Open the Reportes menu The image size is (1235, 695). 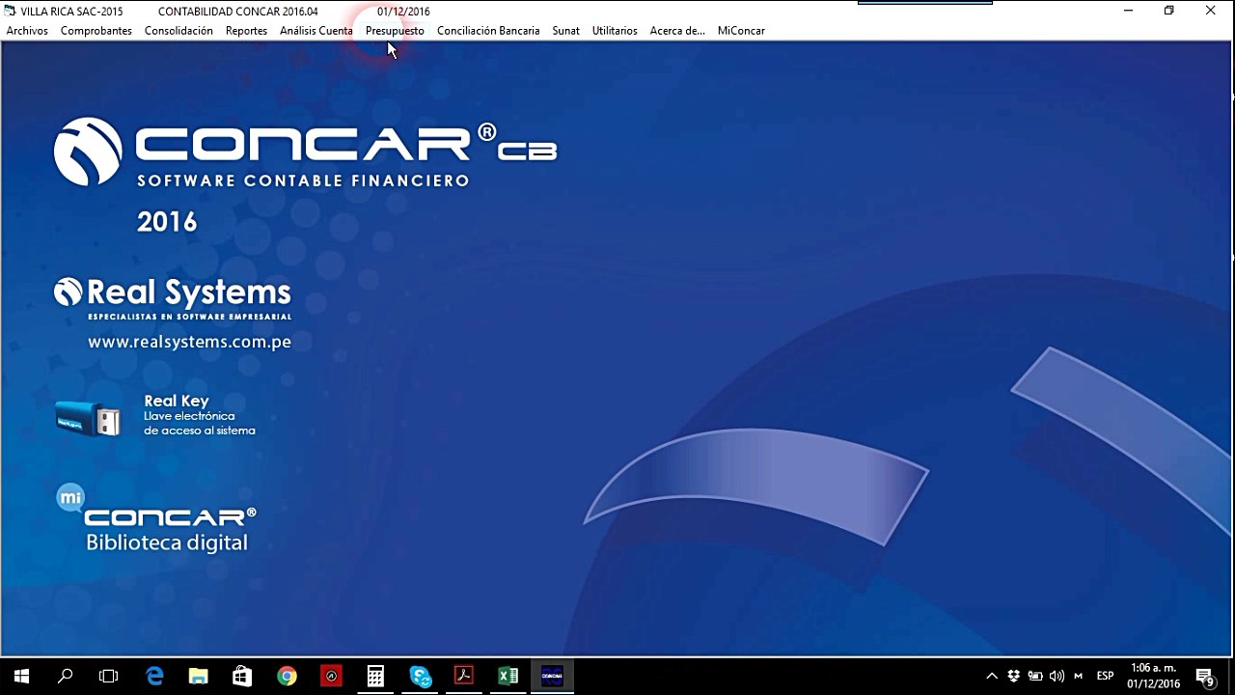(x=246, y=31)
